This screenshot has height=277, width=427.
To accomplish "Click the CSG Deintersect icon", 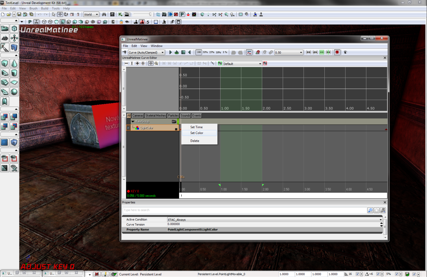I will coord(14,127).
